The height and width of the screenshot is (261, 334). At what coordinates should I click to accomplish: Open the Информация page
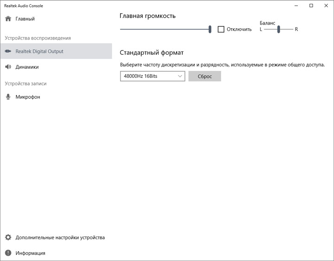click(x=30, y=253)
